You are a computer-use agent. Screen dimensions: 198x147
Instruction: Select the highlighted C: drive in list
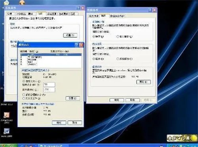pos(51,55)
